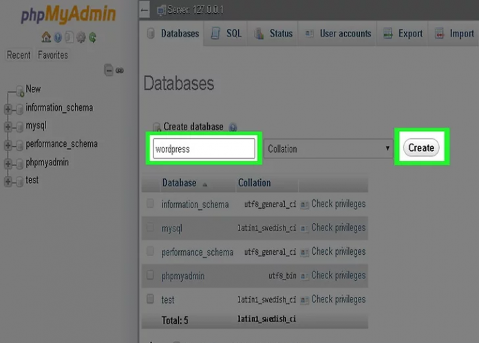Viewport: 479px width, 343px height.
Task: Click the collapse-all icon in navigation panel
Action: [x=108, y=70]
